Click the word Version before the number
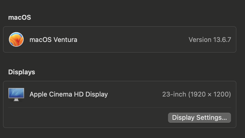The height and width of the screenshot is (138, 245). 200,40
